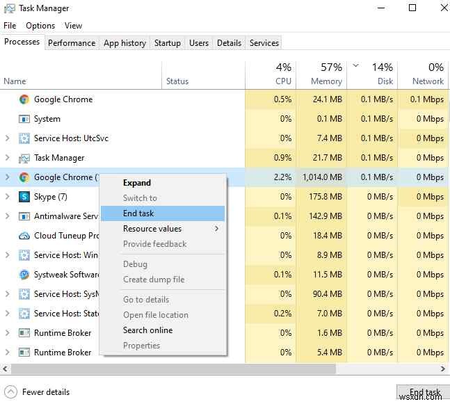Sort by the Network column header

point(423,75)
